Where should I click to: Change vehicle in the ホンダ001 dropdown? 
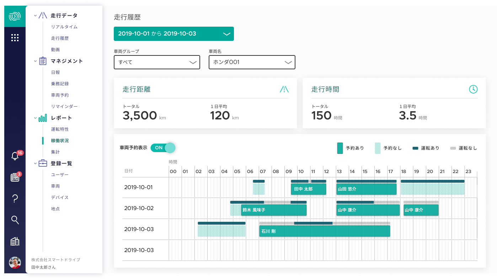(x=252, y=62)
